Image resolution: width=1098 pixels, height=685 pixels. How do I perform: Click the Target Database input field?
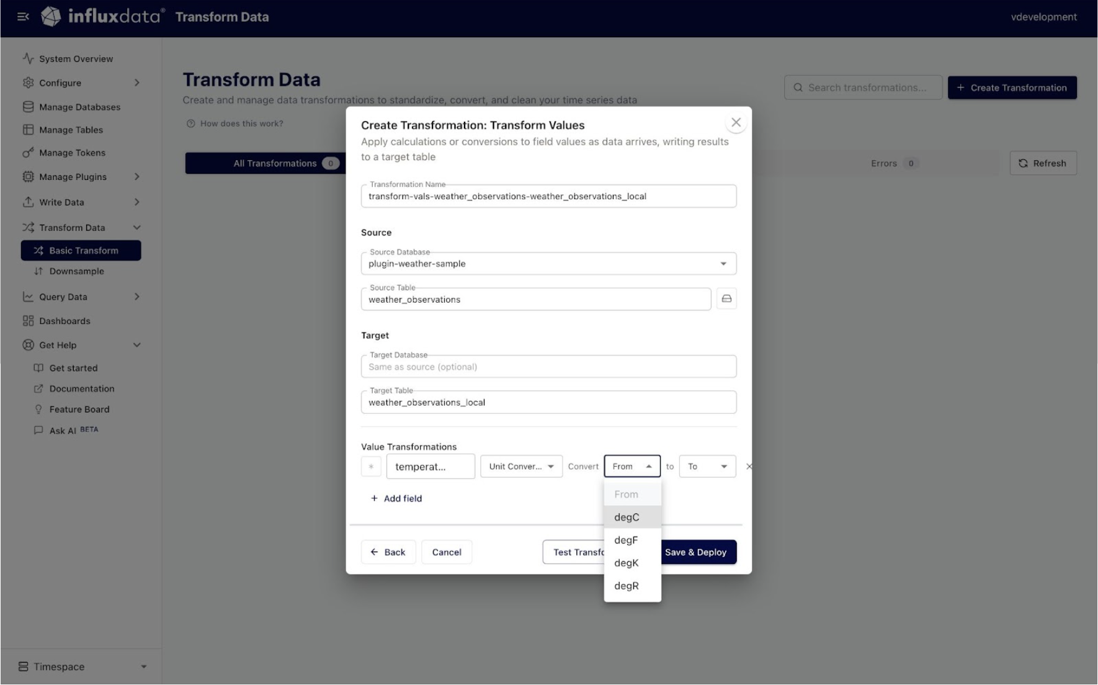coord(548,367)
